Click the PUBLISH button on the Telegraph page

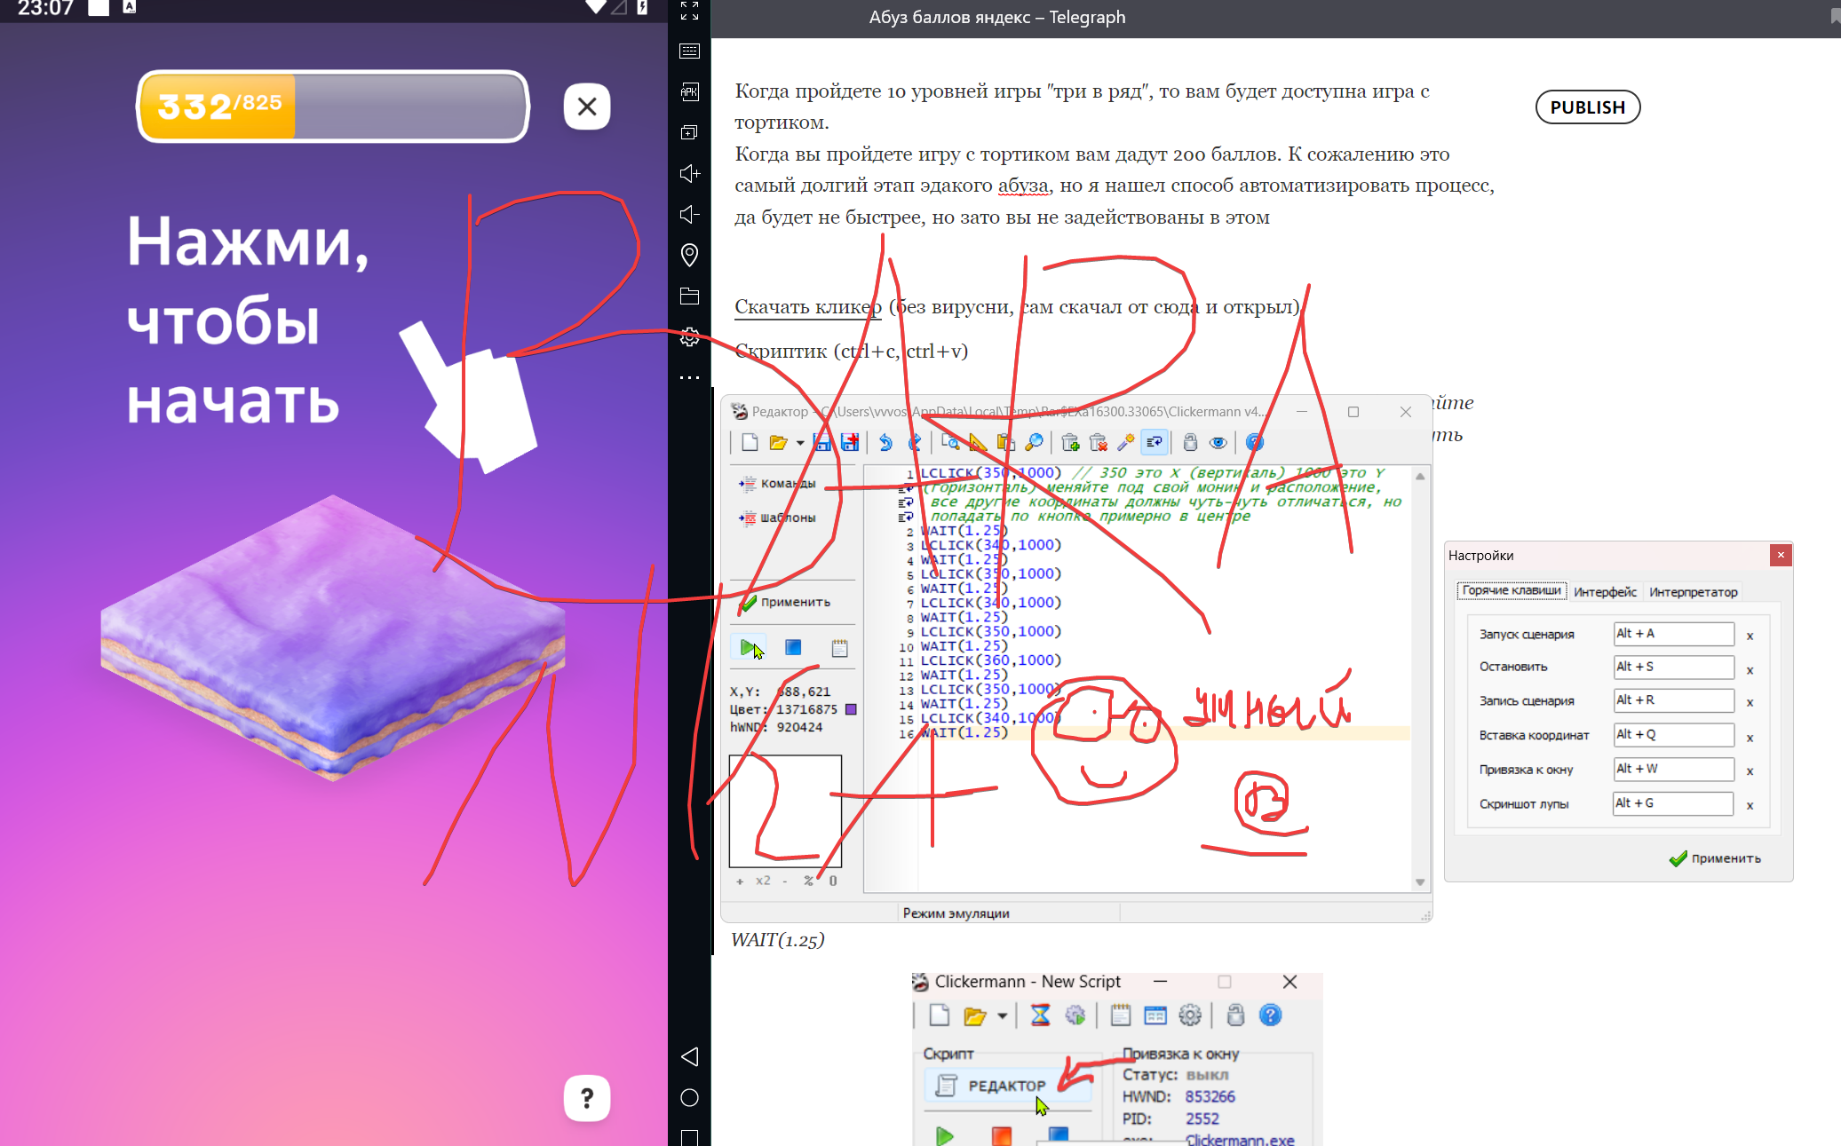pyautogui.click(x=1588, y=107)
